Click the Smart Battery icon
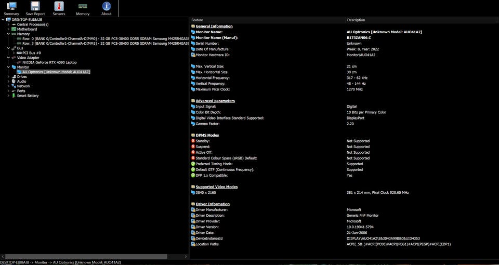 [14, 96]
